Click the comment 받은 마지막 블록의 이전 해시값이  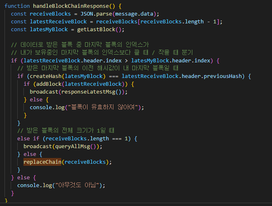98,68
